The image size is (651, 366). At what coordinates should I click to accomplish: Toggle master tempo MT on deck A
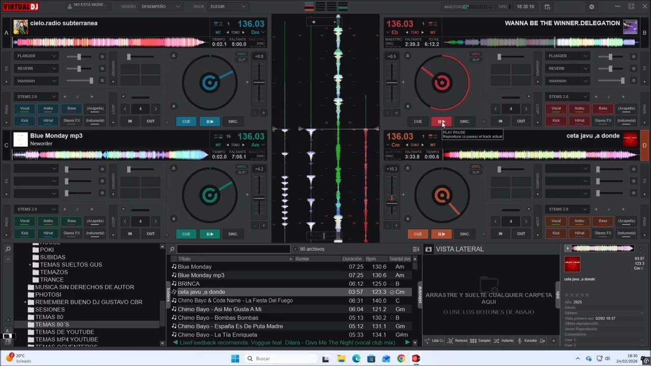[x=218, y=33]
